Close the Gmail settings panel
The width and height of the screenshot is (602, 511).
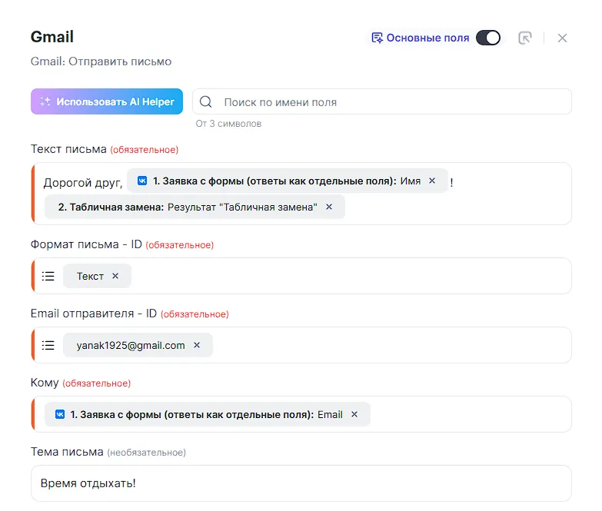pyautogui.click(x=562, y=38)
